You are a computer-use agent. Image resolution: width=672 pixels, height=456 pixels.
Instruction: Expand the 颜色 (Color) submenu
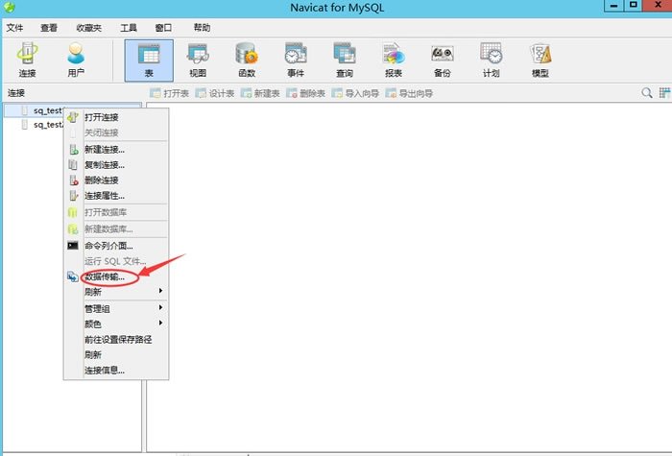pyautogui.click(x=116, y=324)
